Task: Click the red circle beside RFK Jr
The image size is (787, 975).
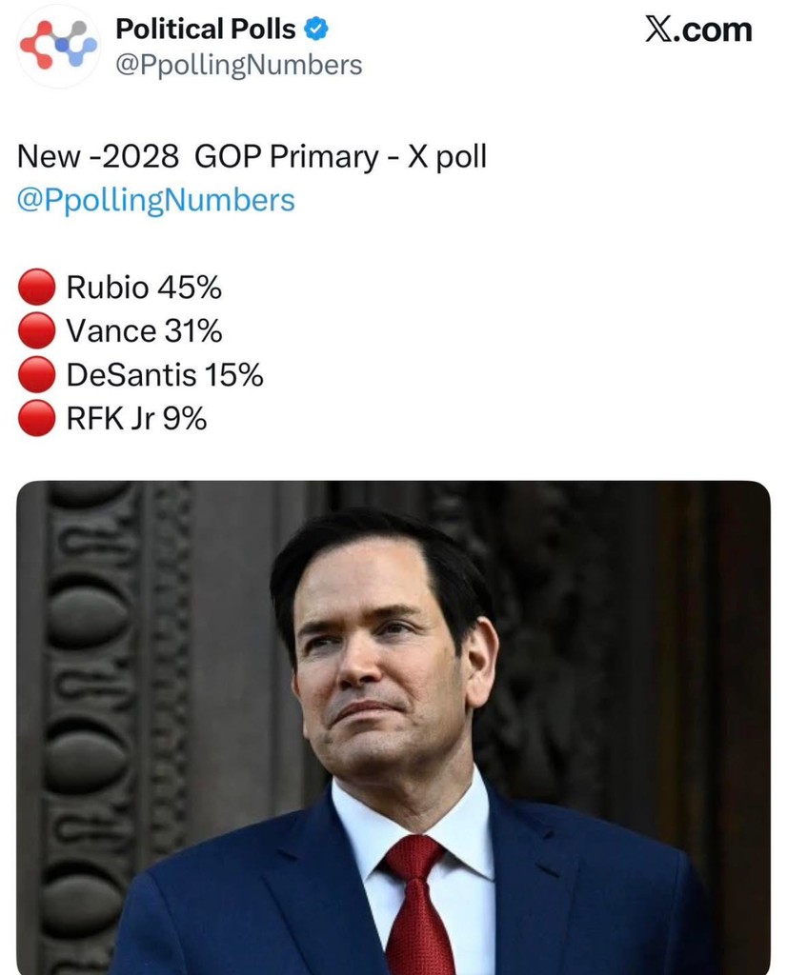Action: tap(38, 419)
